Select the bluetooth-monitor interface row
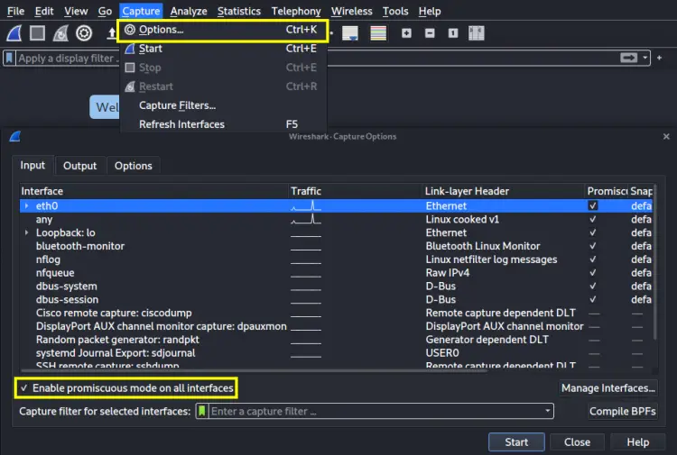 [x=336, y=246]
